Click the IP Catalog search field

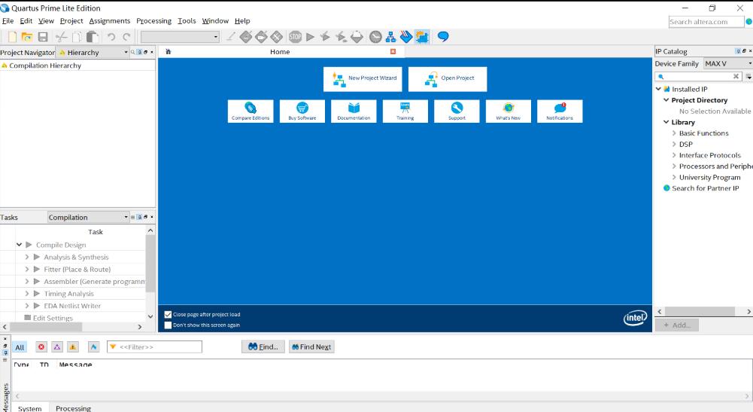pos(698,76)
